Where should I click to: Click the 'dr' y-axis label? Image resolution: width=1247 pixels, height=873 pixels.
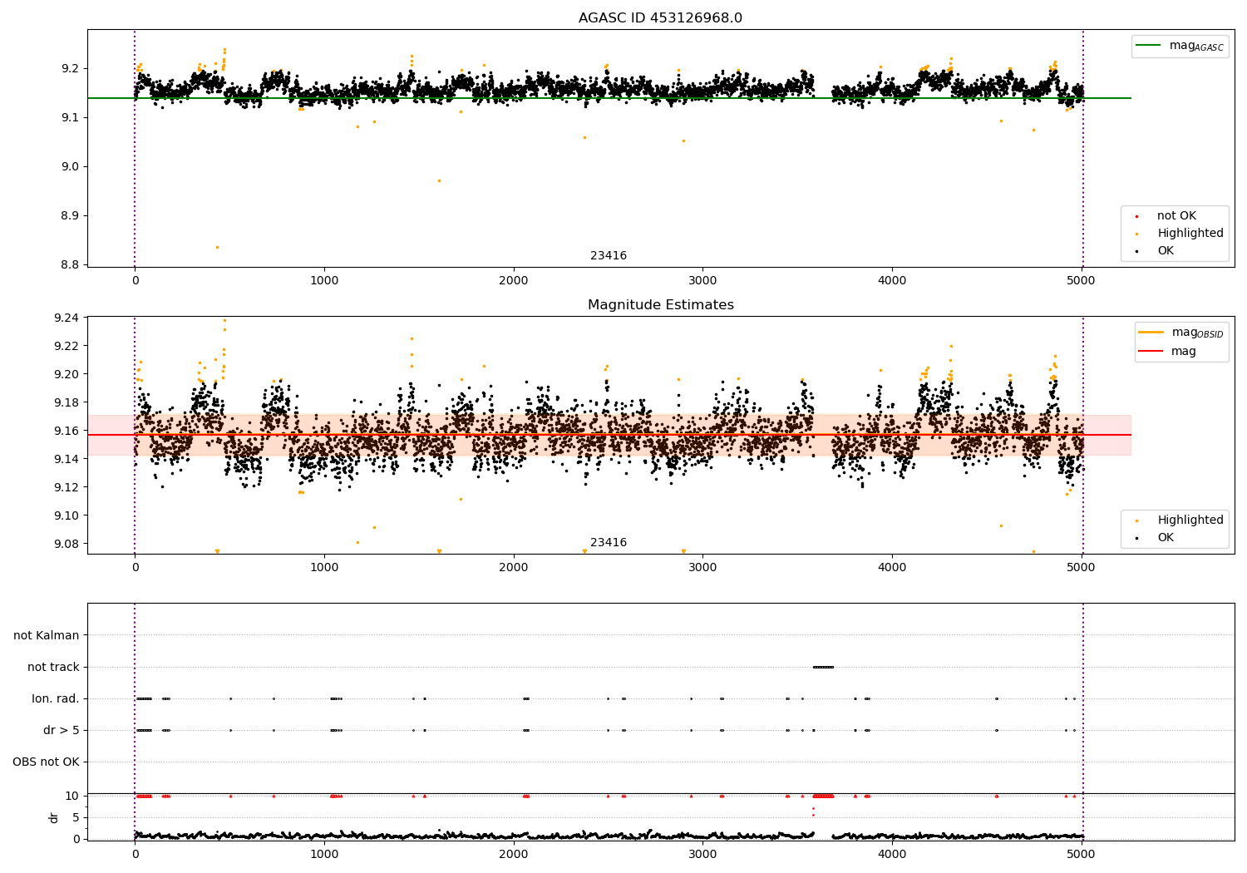(x=54, y=817)
